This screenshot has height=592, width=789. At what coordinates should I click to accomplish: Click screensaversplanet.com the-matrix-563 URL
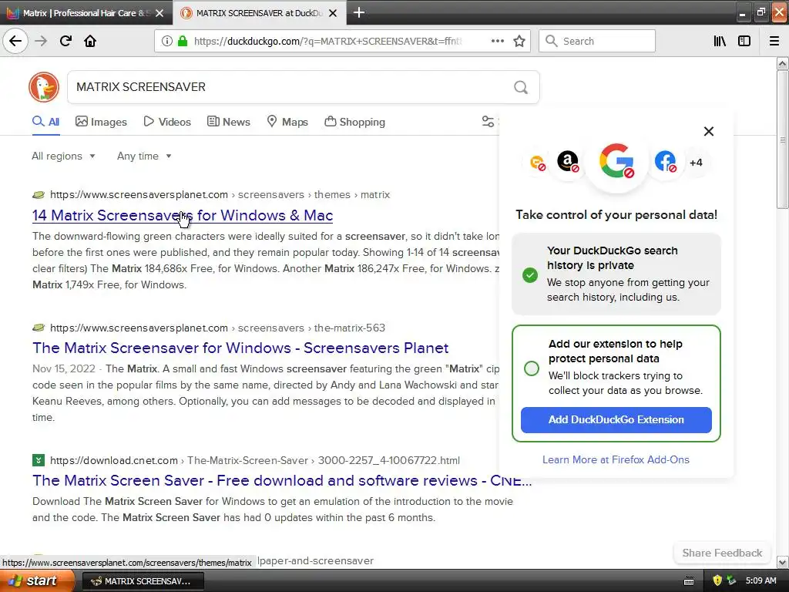(x=217, y=328)
